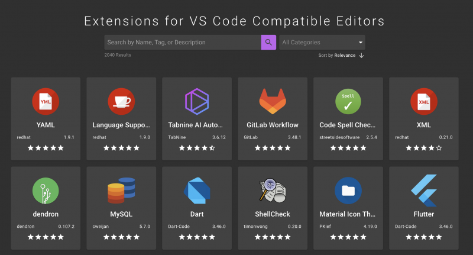Open the XML extension title
Image resolution: width=473 pixels, height=255 pixels.
tap(424, 125)
